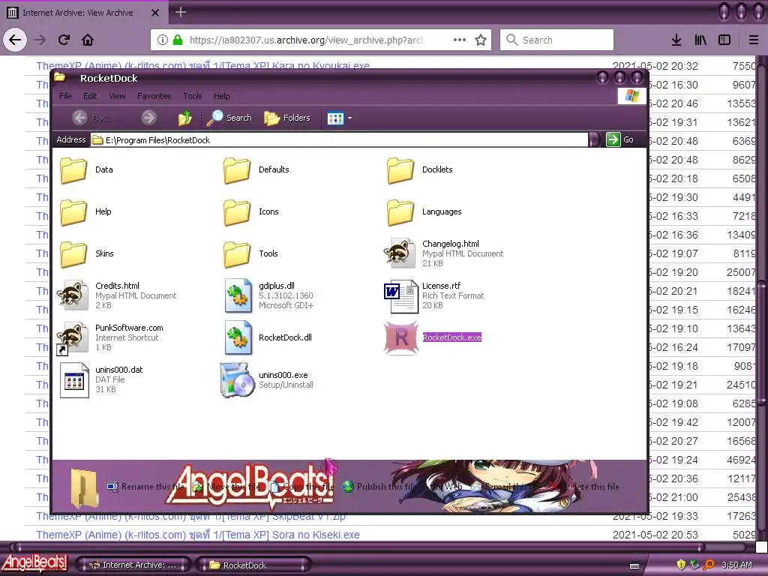Screen dimensions: 768x576
Task: Open Sora no Kiseki.exe link
Action: pyautogui.click(x=198, y=535)
